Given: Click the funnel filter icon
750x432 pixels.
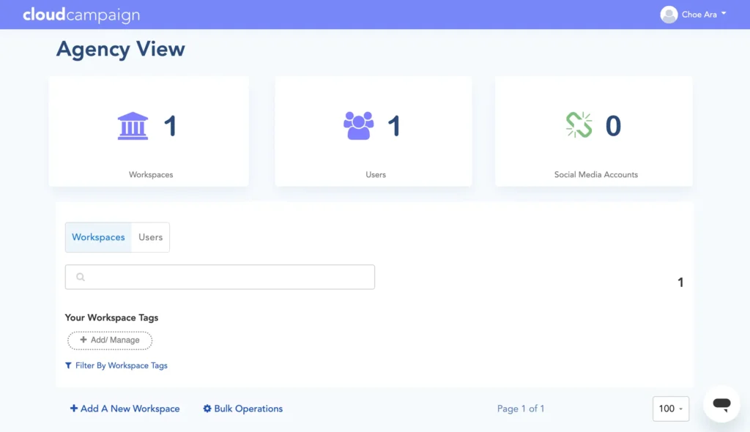Looking at the screenshot, I should click(x=68, y=365).
